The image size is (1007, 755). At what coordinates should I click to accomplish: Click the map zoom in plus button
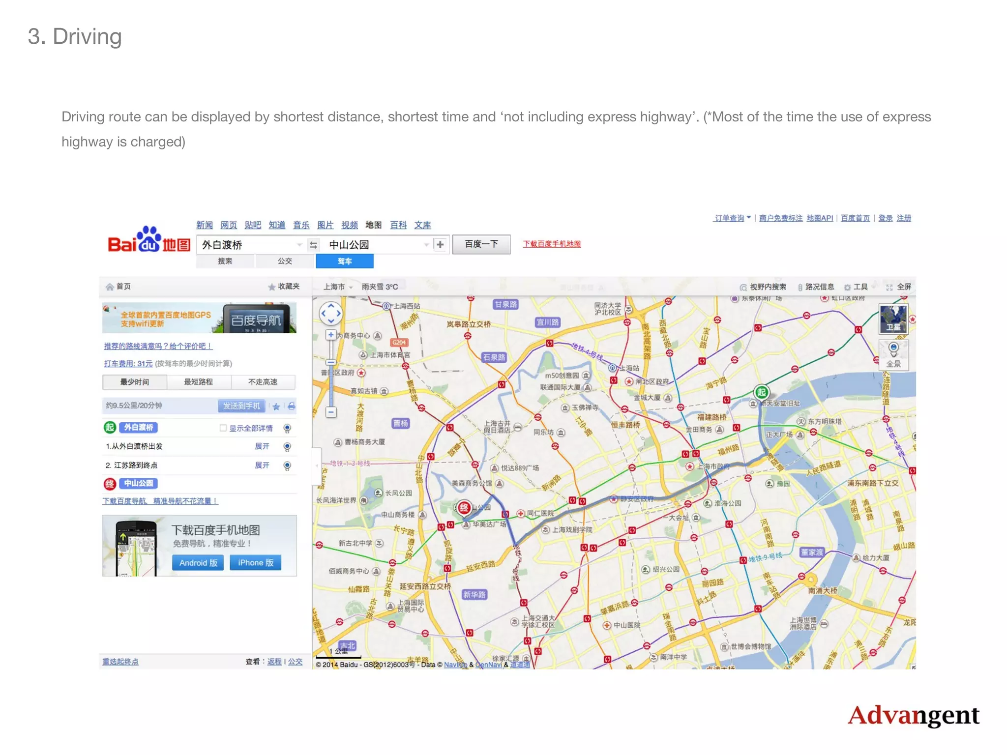(x=331, y=335)
